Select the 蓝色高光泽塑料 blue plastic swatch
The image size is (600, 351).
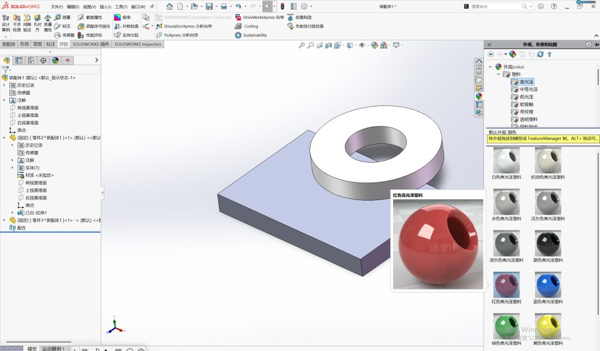coord(548,288)
